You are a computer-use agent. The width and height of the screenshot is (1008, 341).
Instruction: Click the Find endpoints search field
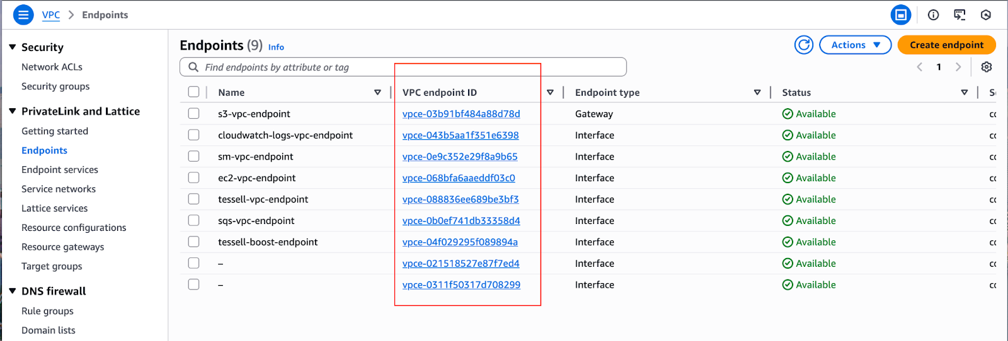(x=403, y=67)
